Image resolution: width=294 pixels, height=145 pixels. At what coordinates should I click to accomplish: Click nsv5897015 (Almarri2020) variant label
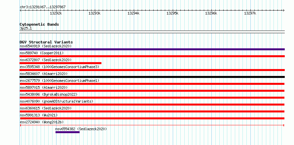(44, 87)
